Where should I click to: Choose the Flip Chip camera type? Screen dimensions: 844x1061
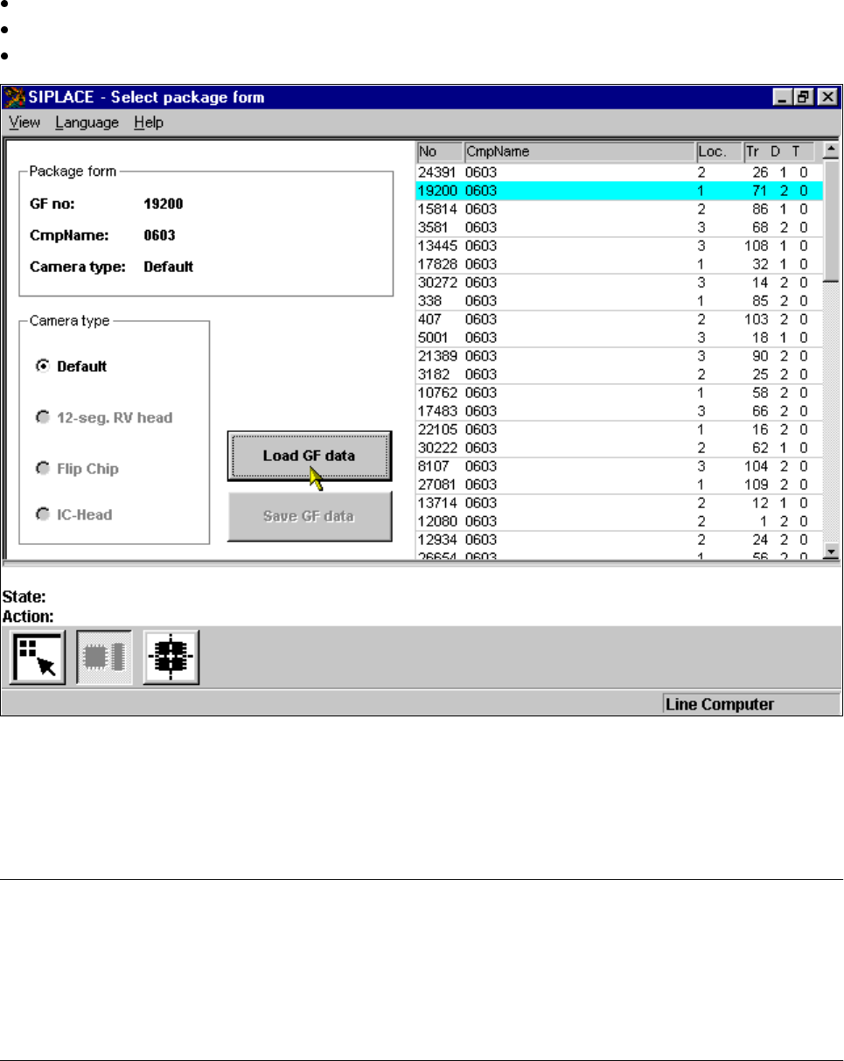[41, 469]
